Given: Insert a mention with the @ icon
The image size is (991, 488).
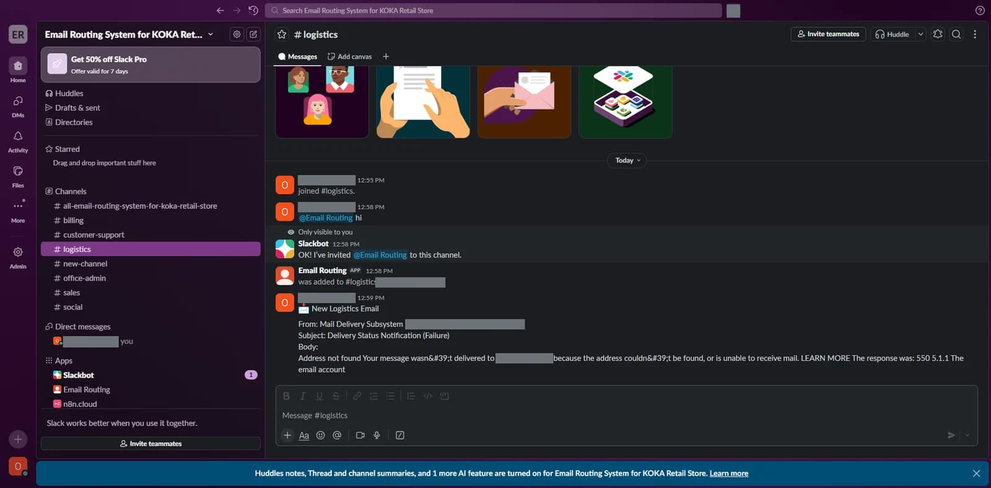Looking at the screenshot, I should pos(337,435).
